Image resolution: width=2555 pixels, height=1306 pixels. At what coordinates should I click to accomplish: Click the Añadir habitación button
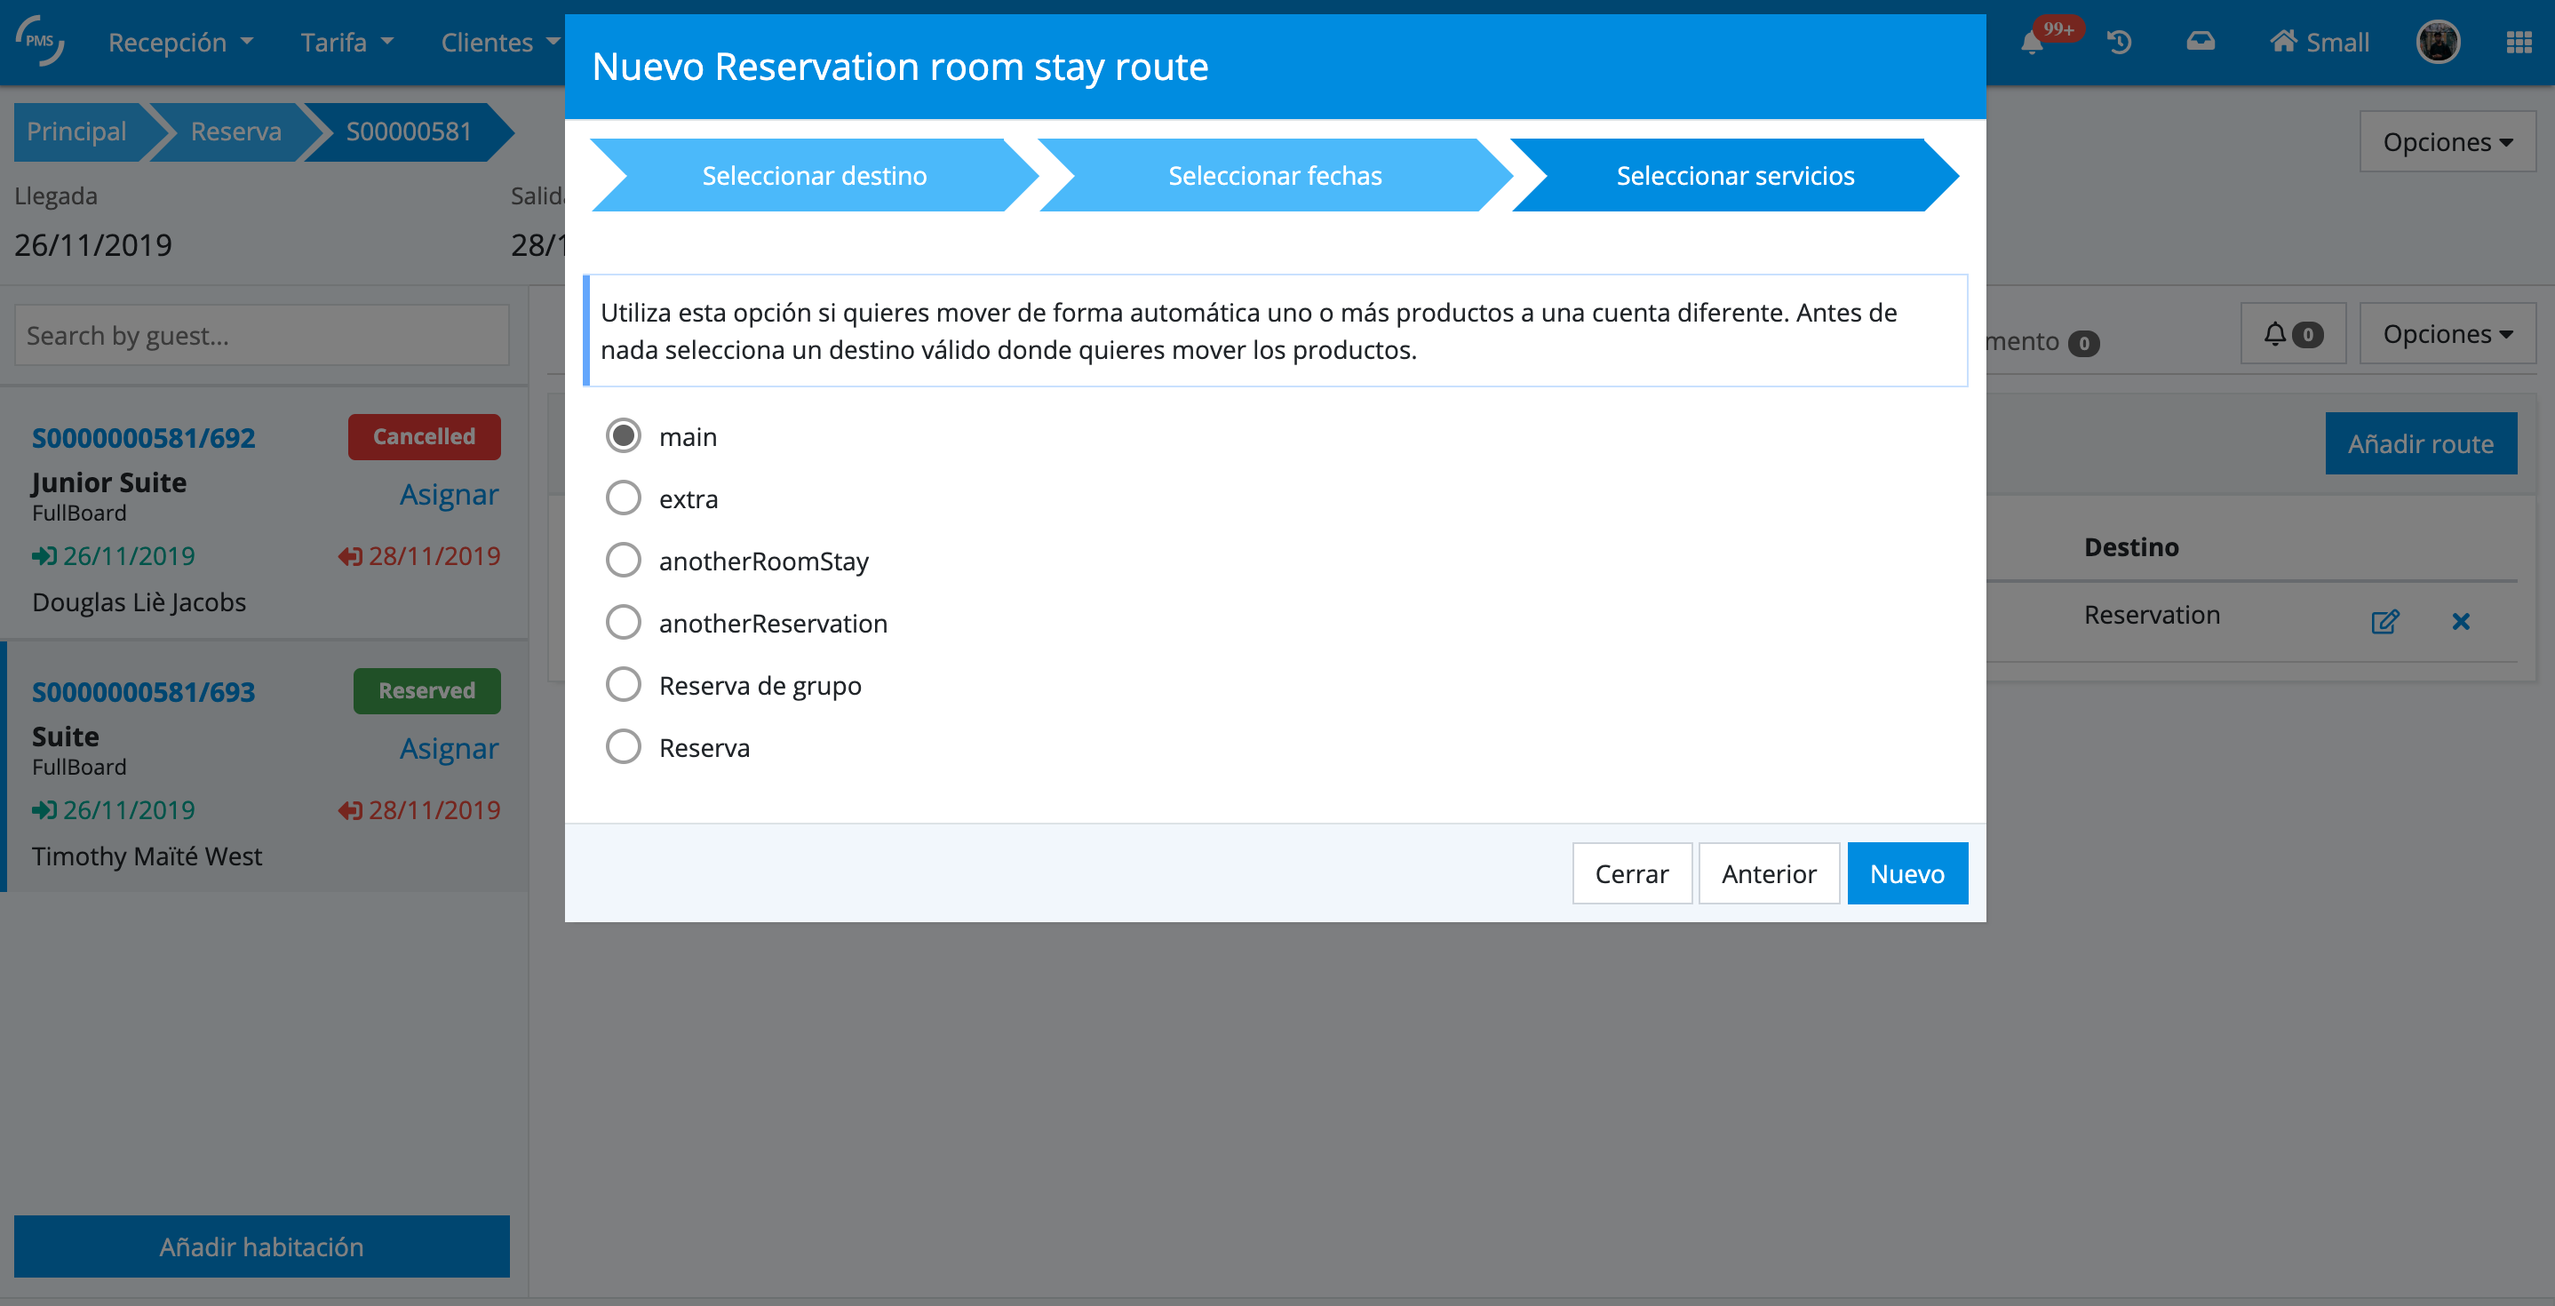(262, 1246)
